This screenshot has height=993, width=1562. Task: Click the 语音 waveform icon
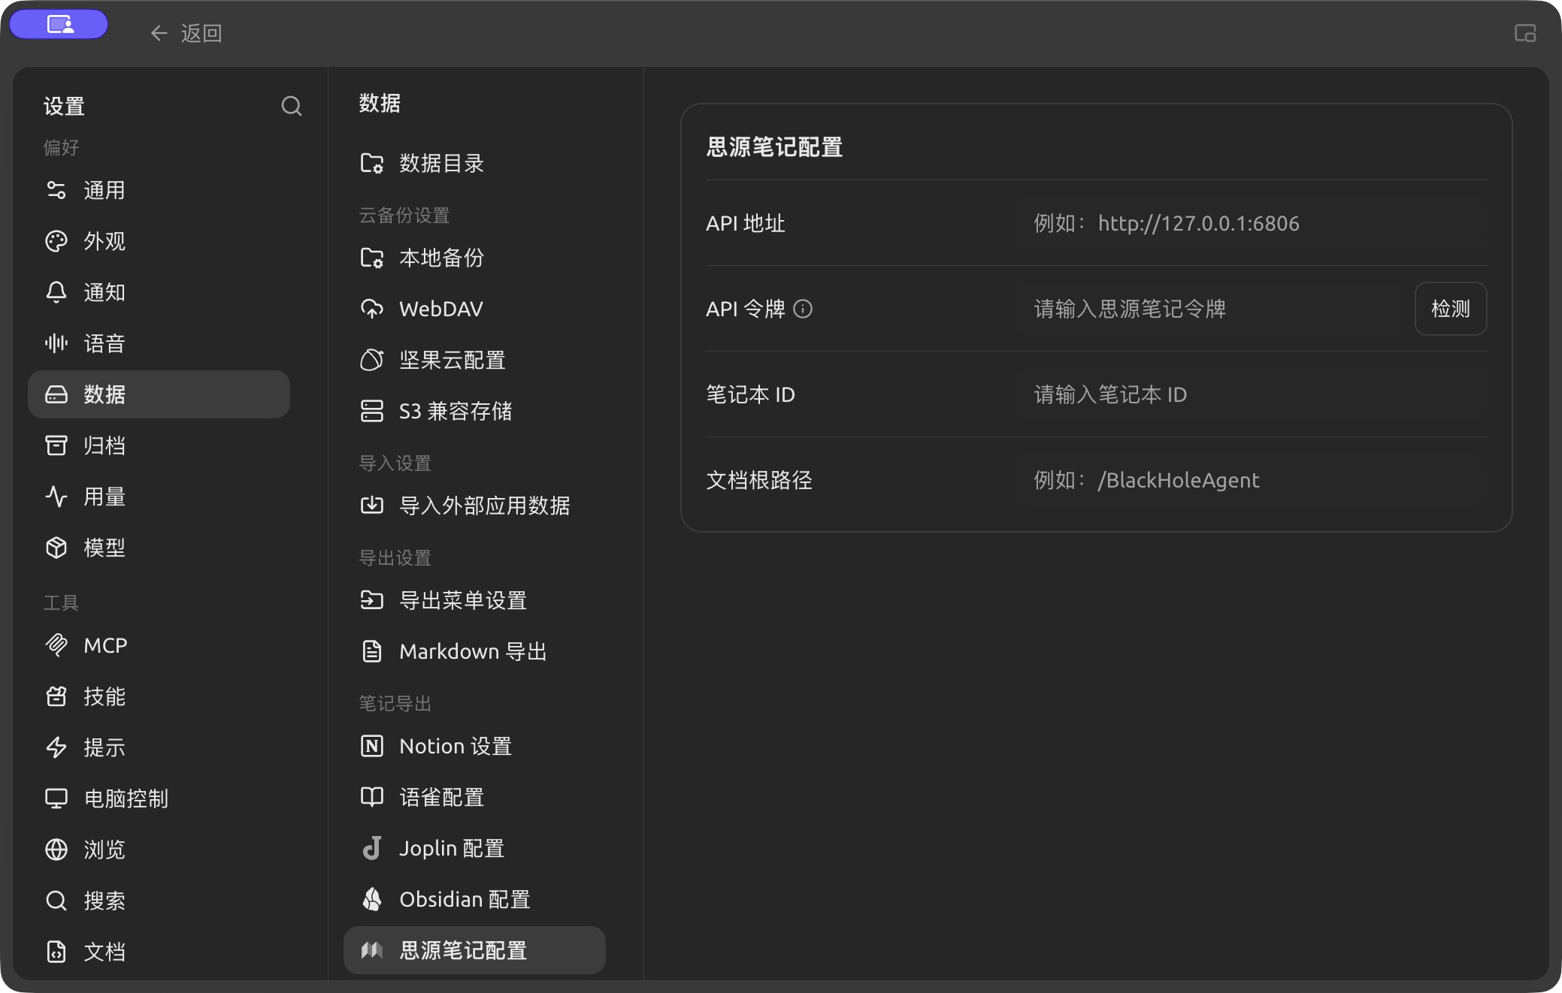point(56,343)
